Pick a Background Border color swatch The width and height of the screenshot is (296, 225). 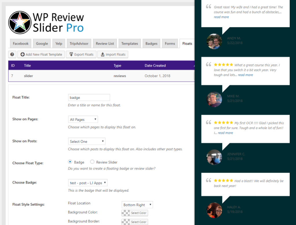(135, 222)
